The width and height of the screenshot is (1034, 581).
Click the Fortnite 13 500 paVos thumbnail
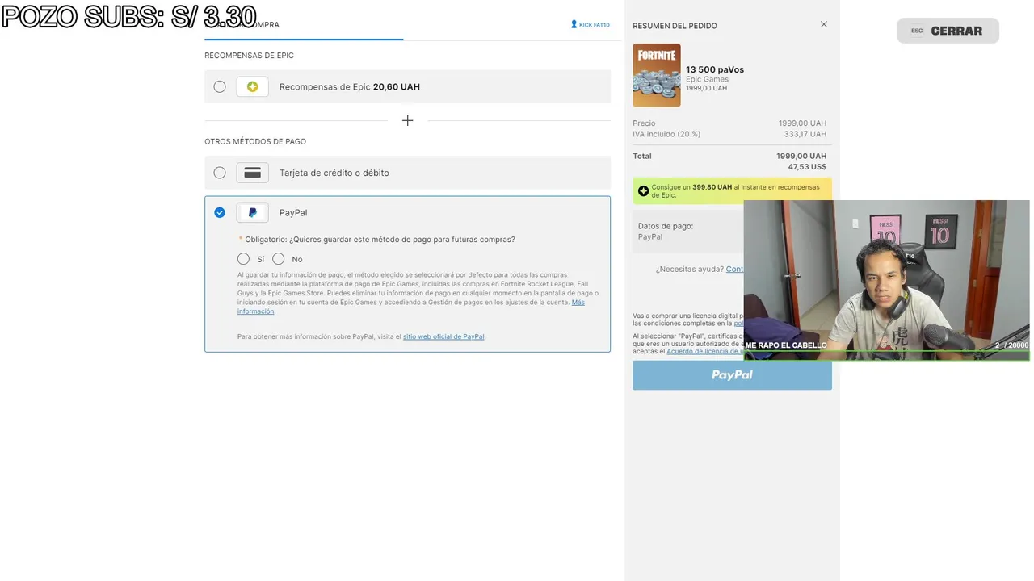click(657, 75)
